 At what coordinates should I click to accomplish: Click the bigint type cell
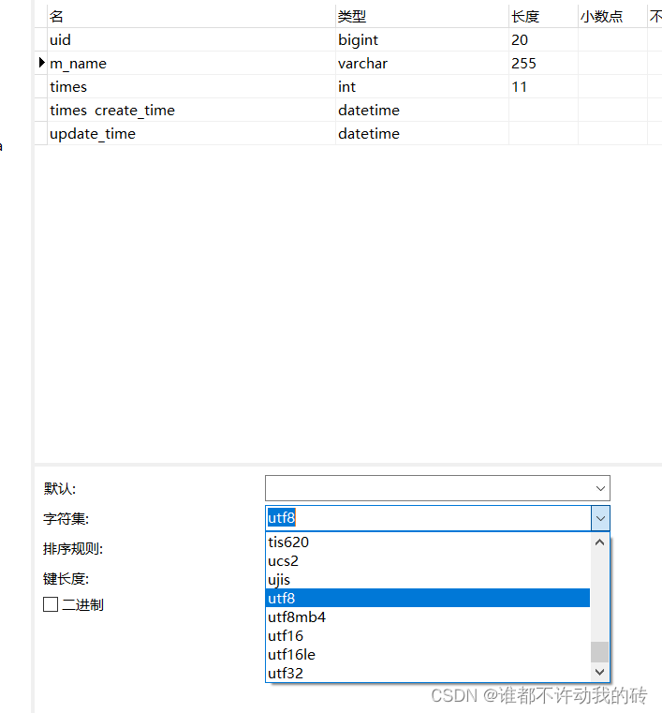tap(422, 39)
